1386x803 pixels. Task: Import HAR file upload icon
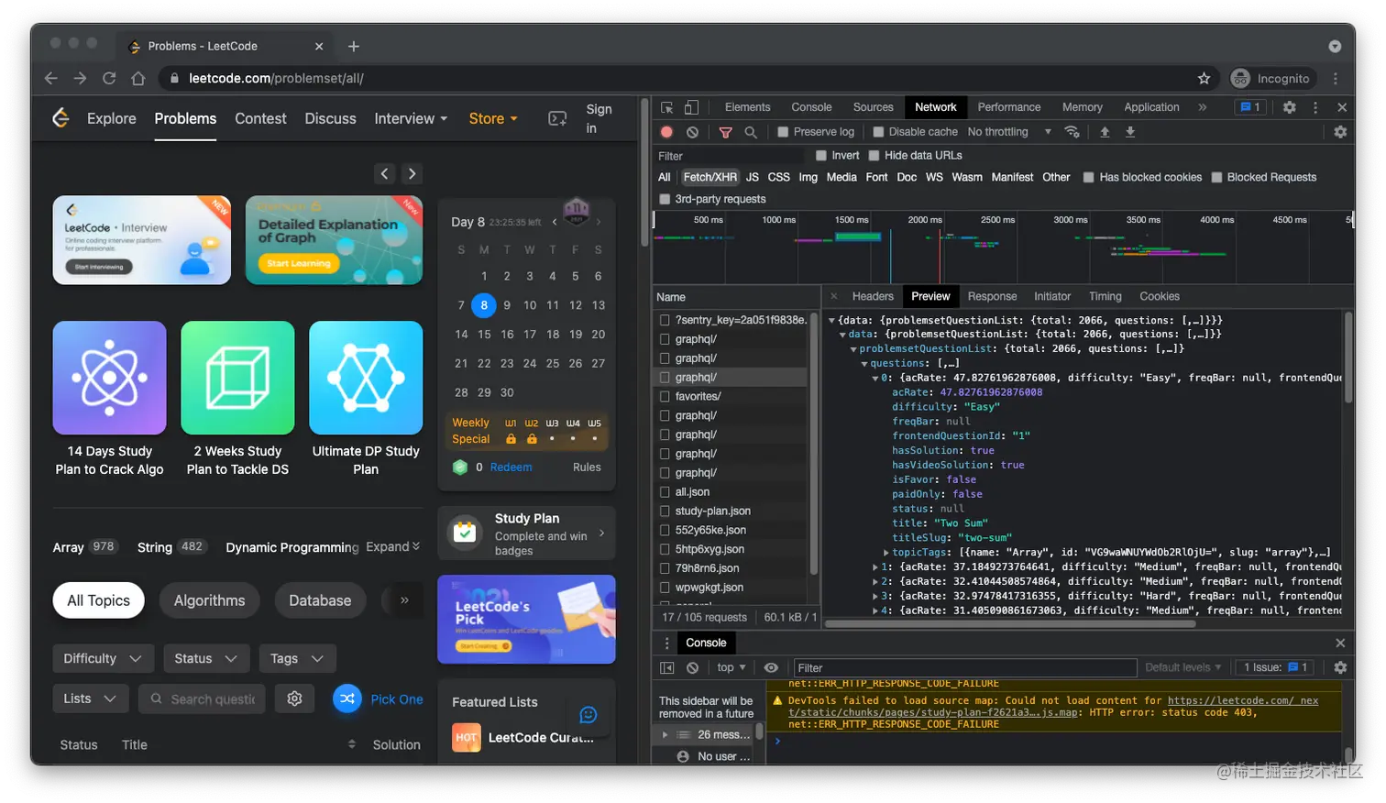pos(1105,132)
